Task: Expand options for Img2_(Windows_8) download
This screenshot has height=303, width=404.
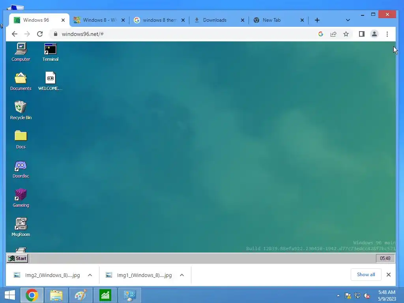Action: tap(90, 275)
